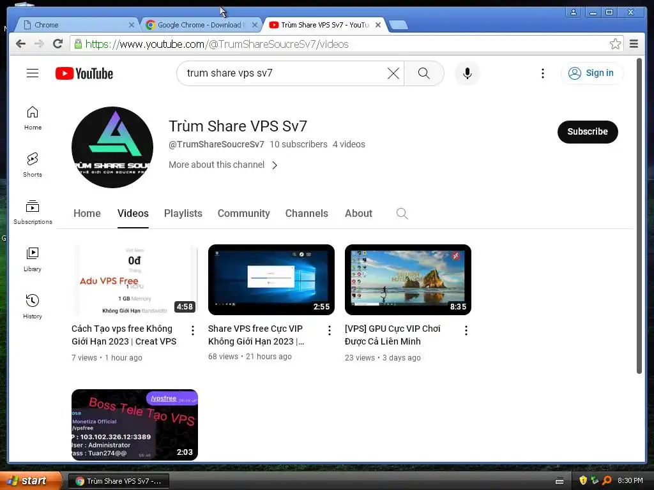Screen dimensions: 654x490
Task: Open '[VPS] GPU Cực VIP Chơi Được Cả Liên Minh' title
Action: pos(393,335)
